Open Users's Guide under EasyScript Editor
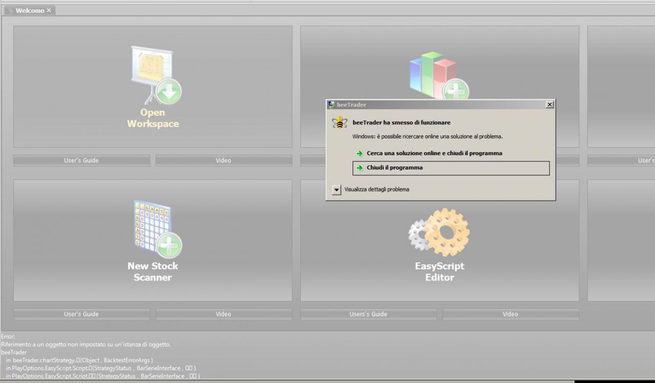This screenshot has width=655, height=383. point(368,314)
